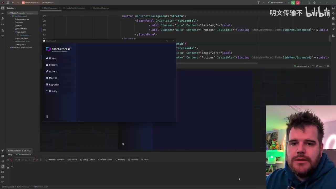Click the green rerun debug button
Viewport: 336px width, 189px height.
pos(293,3)
